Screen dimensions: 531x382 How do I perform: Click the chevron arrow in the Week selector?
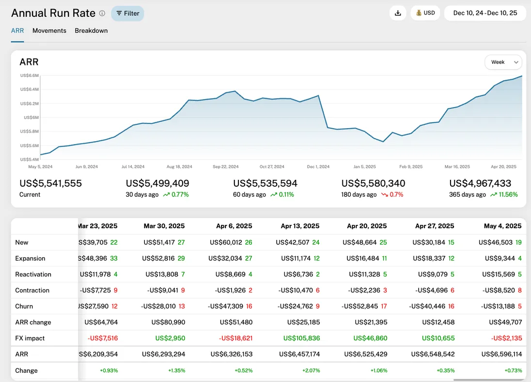point(516,62)
